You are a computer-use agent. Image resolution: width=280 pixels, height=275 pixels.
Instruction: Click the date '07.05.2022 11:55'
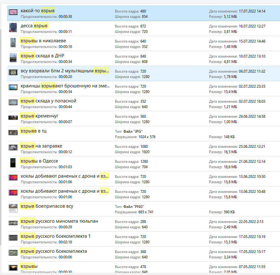tap(252, 267)
